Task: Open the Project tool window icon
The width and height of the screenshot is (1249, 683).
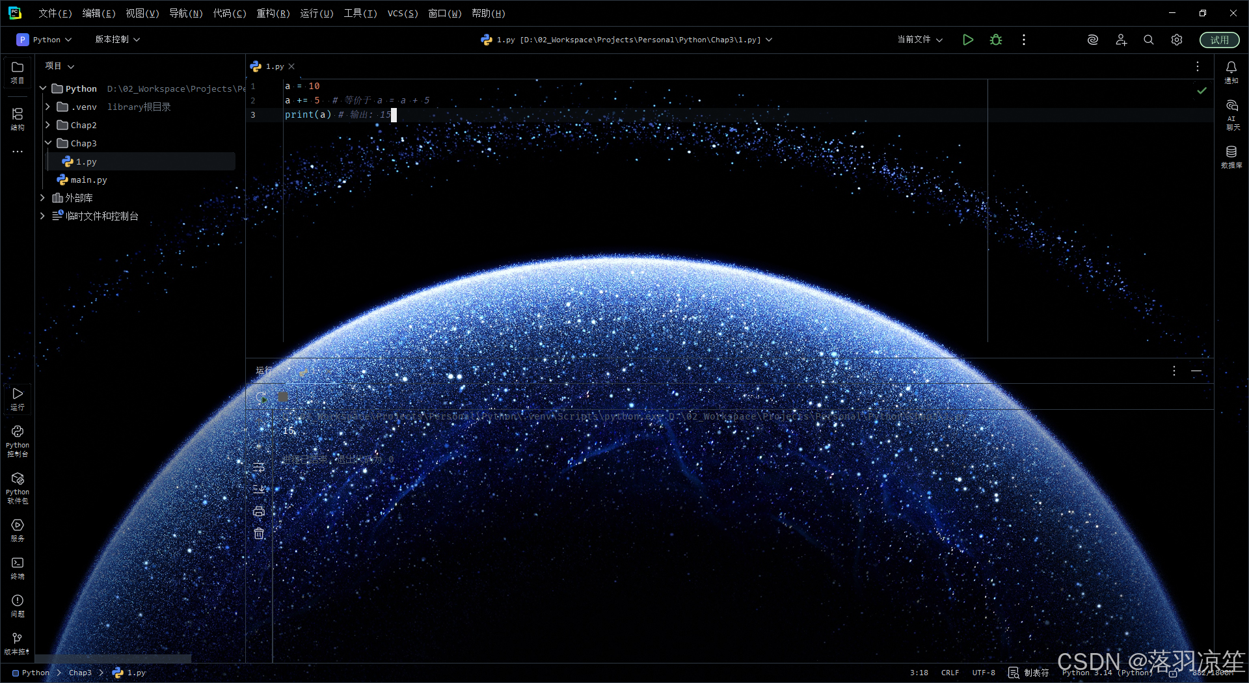Action: coord(18,72)
